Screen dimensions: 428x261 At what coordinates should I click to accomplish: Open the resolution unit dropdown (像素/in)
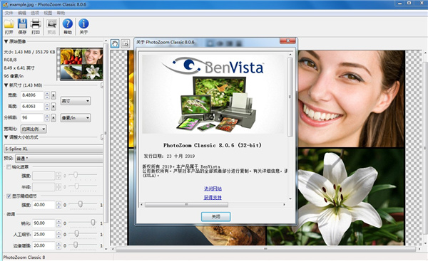coord(76,117)
